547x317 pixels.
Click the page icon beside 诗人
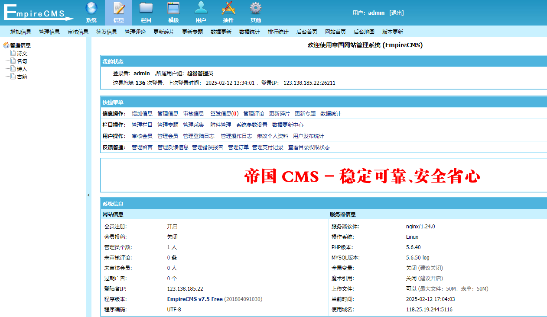13,69
